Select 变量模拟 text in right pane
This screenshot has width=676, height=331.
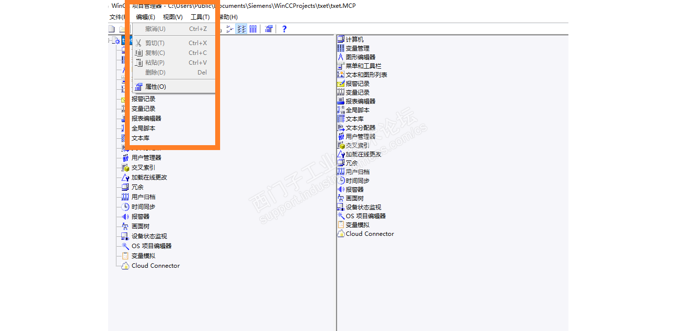tap(358, 225)
